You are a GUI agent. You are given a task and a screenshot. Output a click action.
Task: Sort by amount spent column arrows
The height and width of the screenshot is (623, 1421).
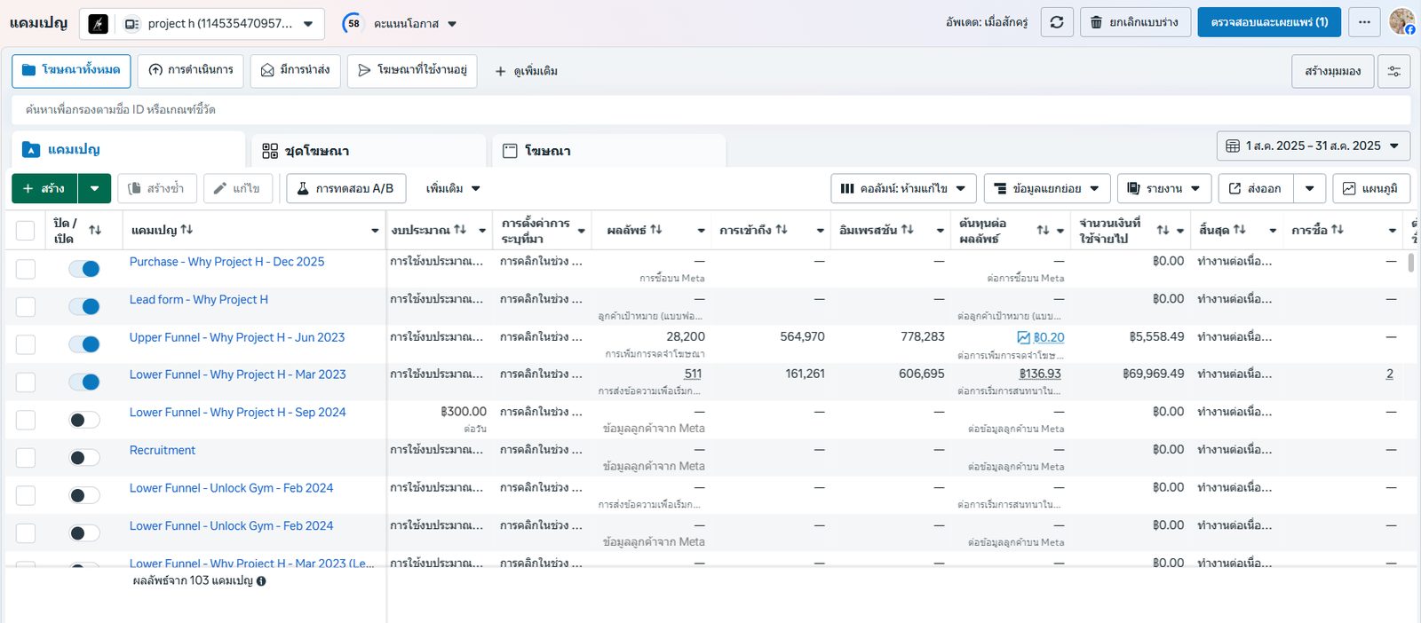click(x=1163, y=230)
